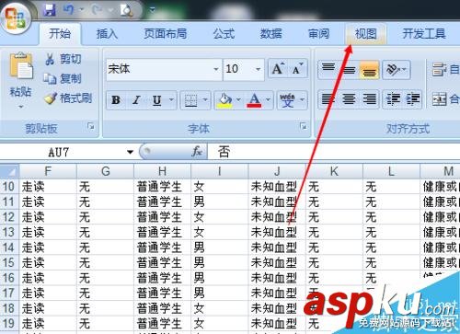
Task: Click the select-all corner button
Action: [x=9, y=171]
